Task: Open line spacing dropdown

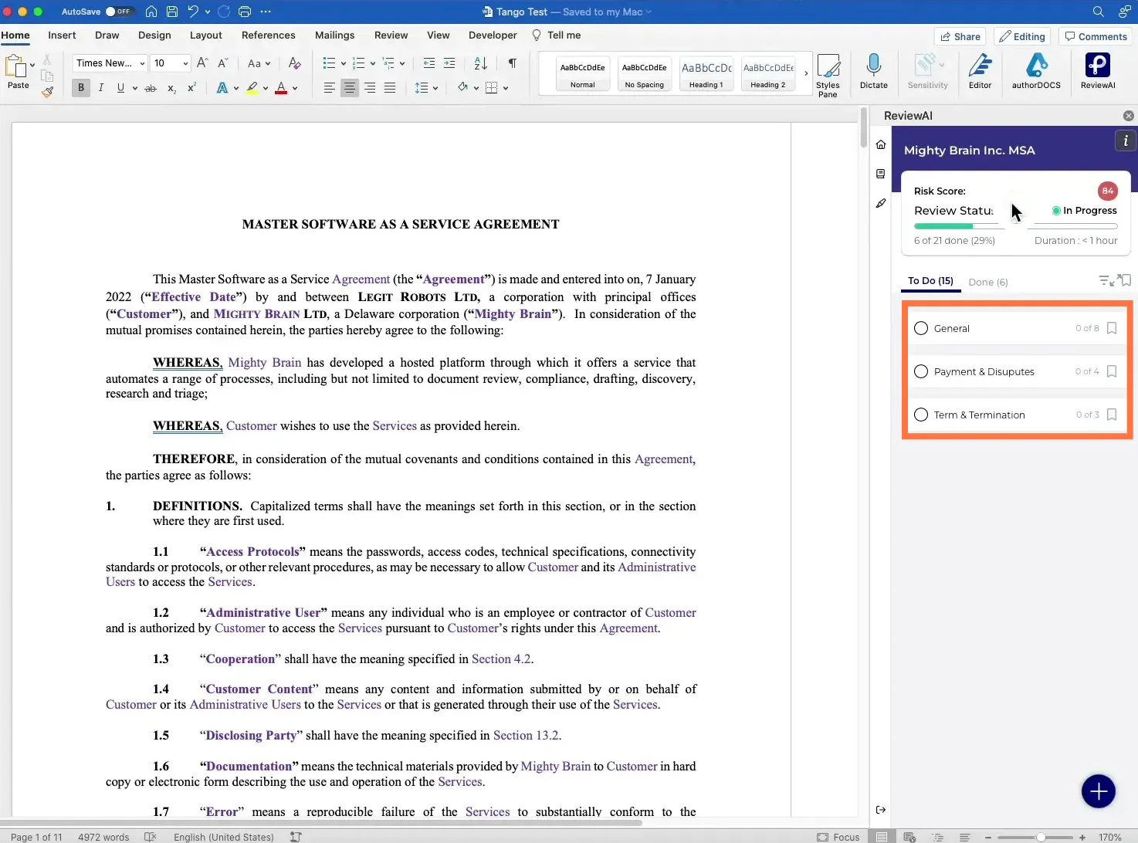Action: 426,88
